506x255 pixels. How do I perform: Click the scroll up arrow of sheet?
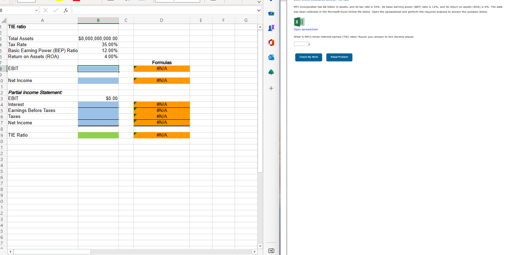pyautogui.click(x=261, y=27)
